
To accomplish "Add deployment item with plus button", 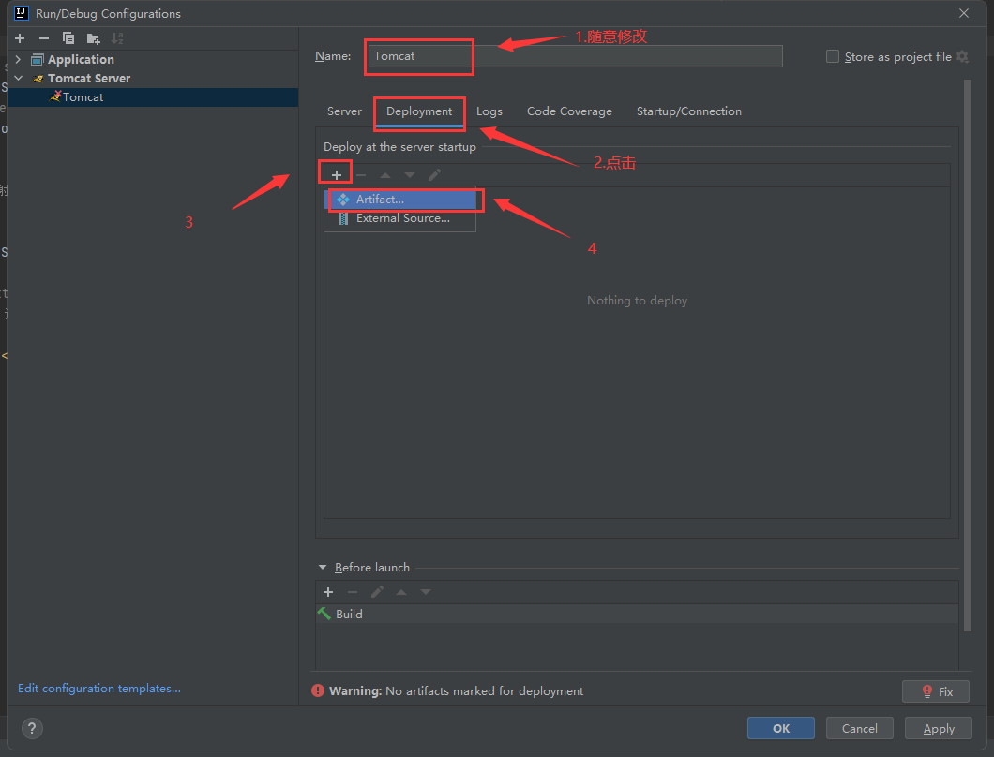I will tap(337, 175).
